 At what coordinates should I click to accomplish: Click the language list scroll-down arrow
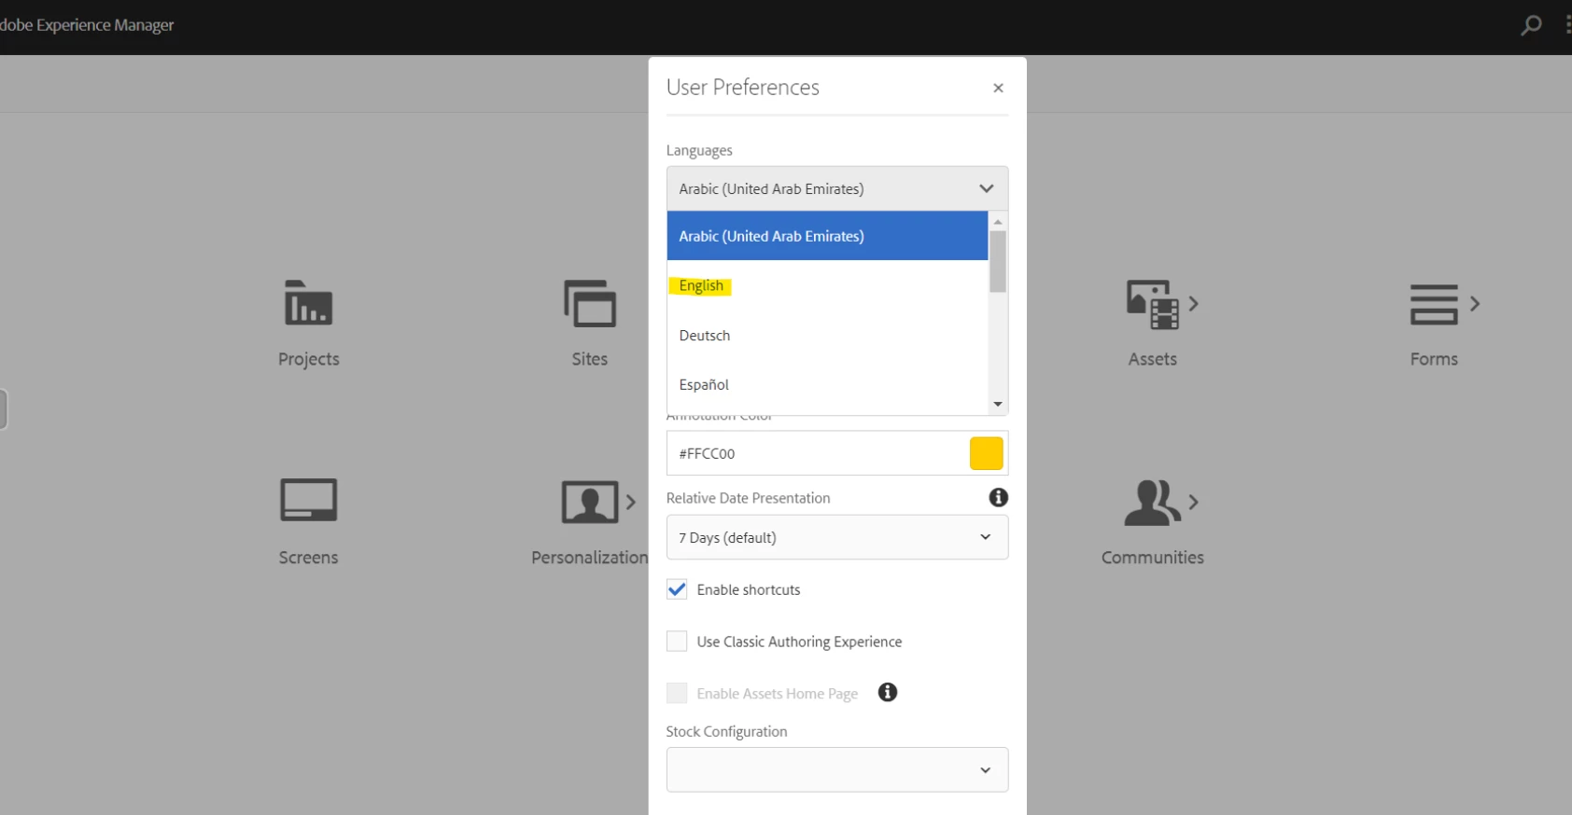coord(998,405)
